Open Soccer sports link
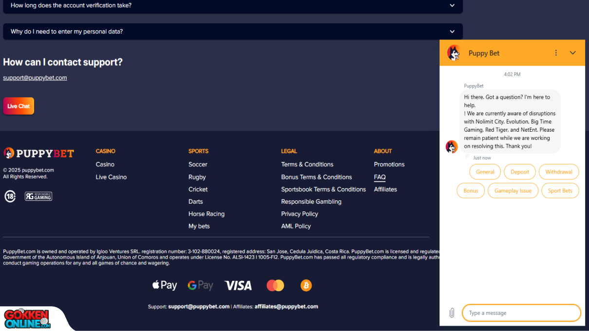The width and height of the screenshot is (589, 331). 198,164
